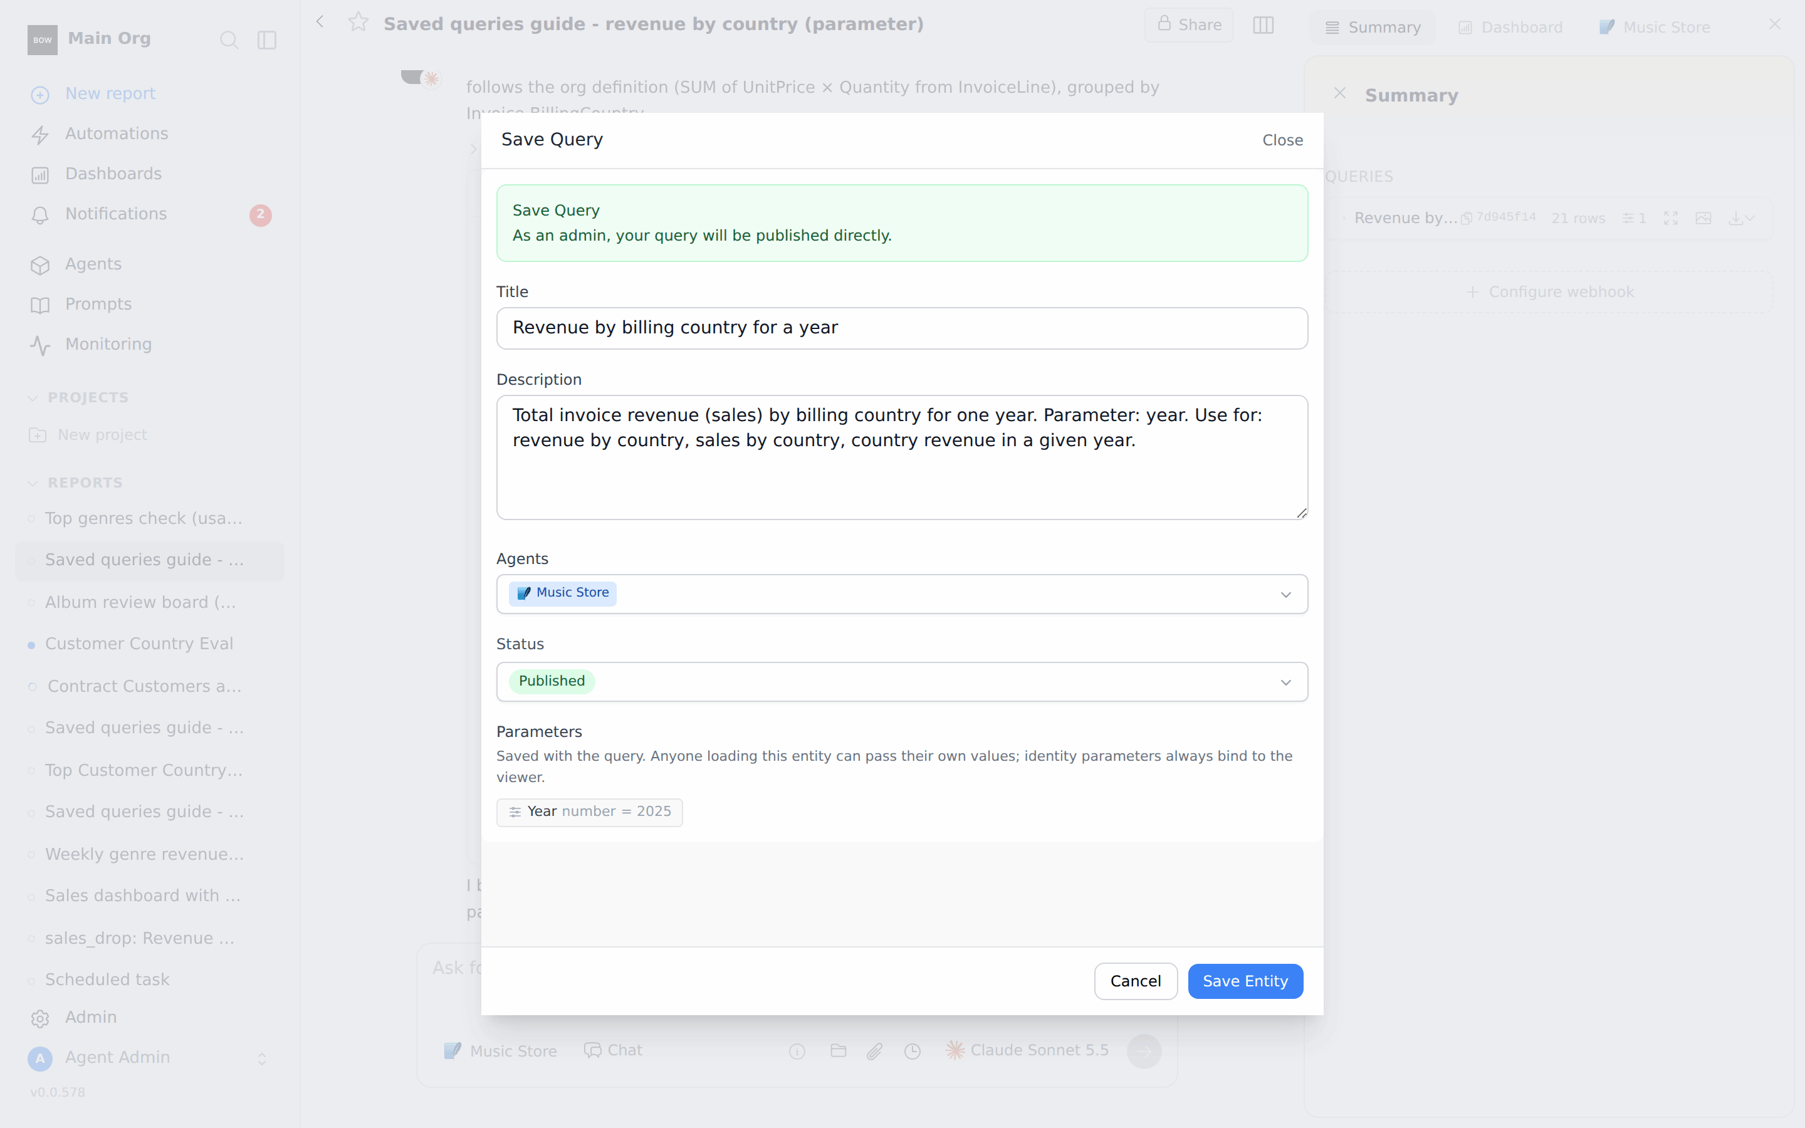Click the Description text area
Image resolution: width=1805 pixels, height=1128 pixels.
click(x=902, y=457)
